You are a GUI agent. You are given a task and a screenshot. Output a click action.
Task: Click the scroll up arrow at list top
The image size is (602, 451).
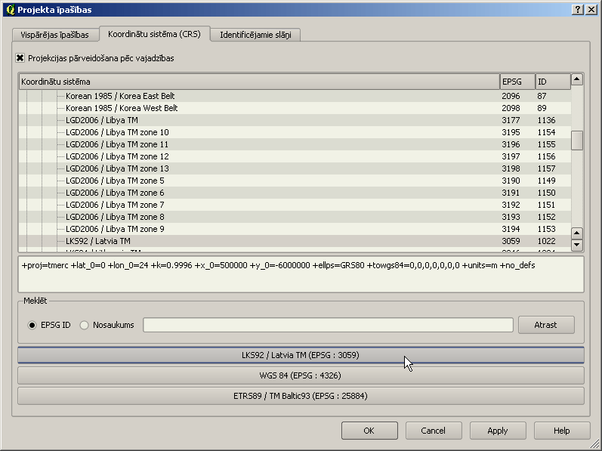tap(577, 79)
